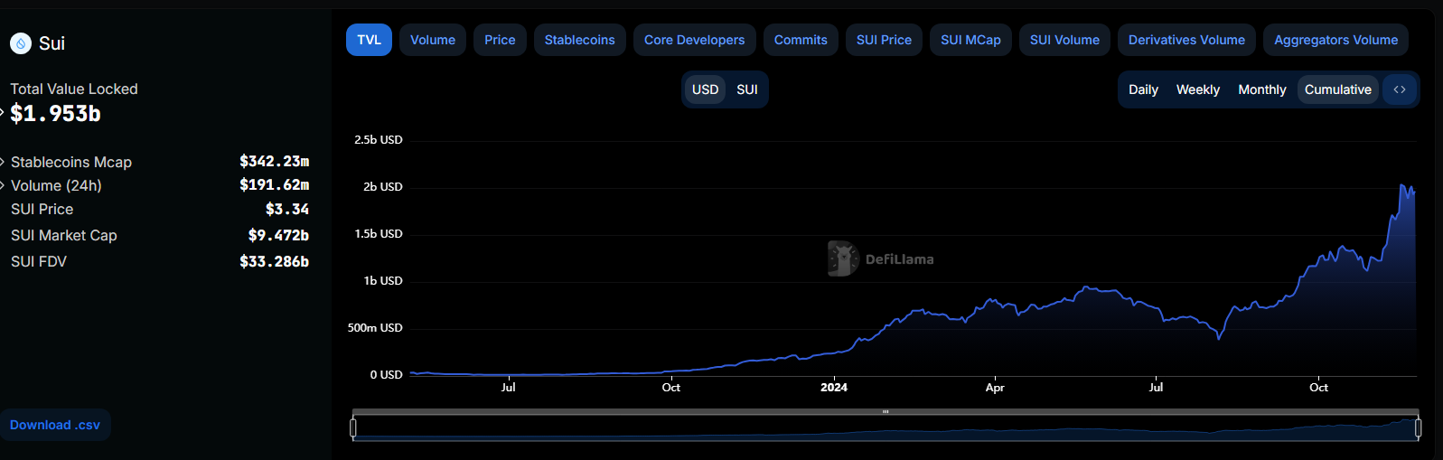Click the DefiLlama watermark logo on chart
Image resolution: width=1443 pixels, height=460 pixels.
point(843,259)
